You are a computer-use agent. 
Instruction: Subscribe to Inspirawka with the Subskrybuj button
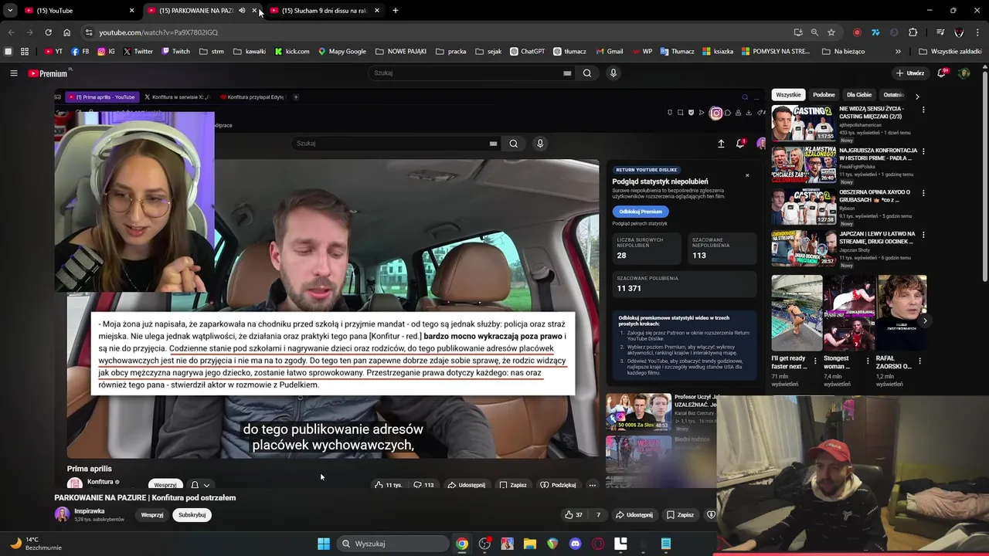[x=192, y=515]
